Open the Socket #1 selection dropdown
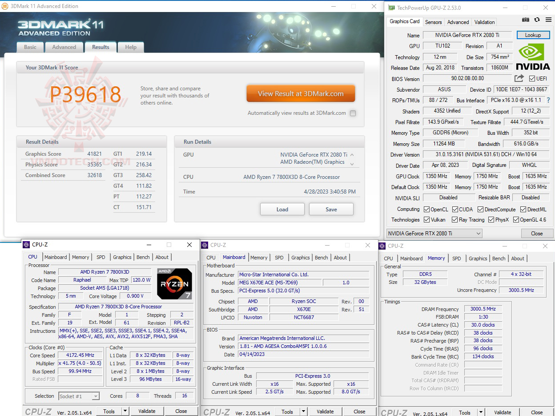This screenshot has height=416, width=555. pos(79,396)
